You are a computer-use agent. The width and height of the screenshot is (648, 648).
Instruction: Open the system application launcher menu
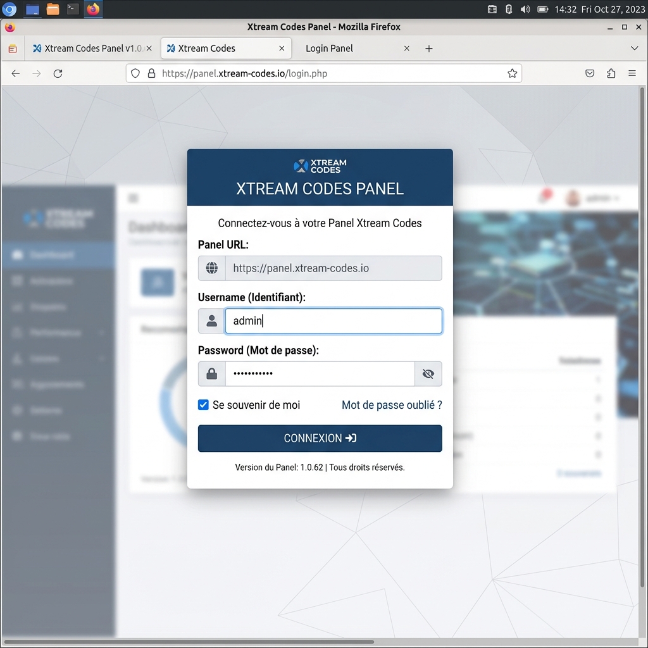click(x=9, y=9)
